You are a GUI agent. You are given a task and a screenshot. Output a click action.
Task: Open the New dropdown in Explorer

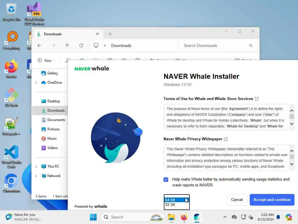[46, 60]
